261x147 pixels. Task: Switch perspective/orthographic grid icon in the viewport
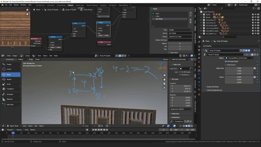pyautogui.click(x=164, y=88)
